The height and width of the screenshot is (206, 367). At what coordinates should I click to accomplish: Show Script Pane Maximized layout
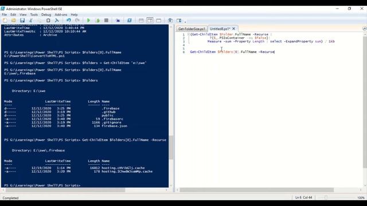(159, 21)
